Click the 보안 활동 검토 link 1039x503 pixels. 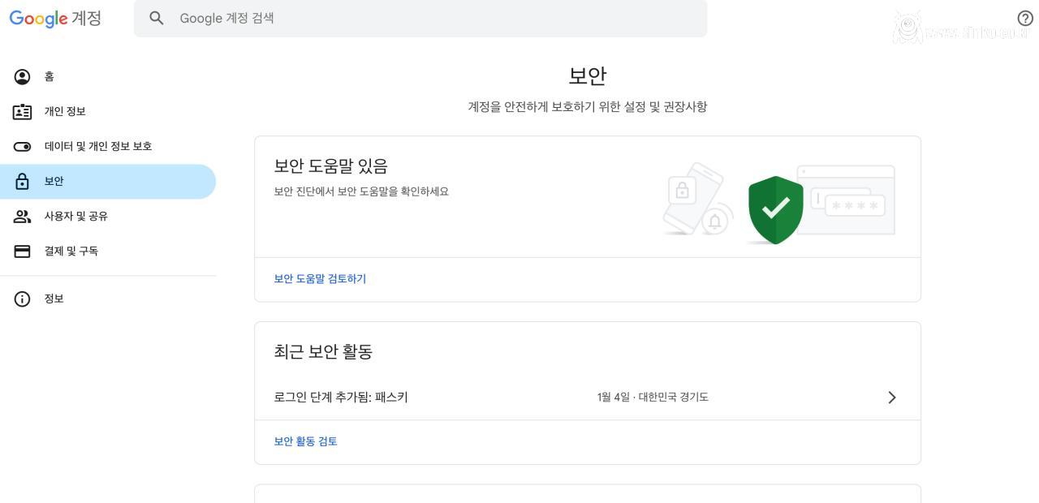305,442
